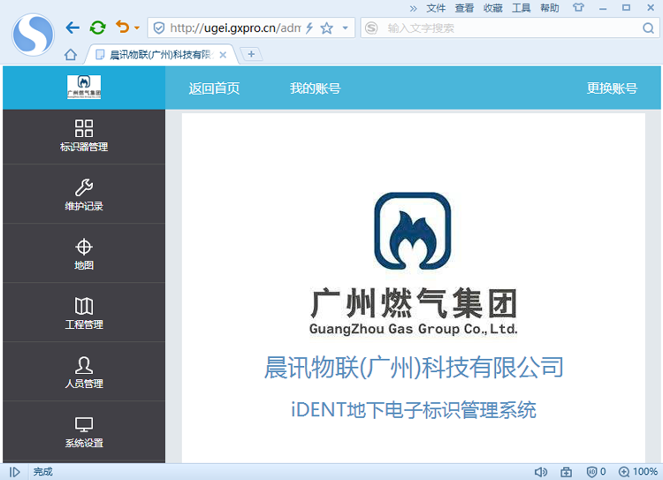Click 更换账号 to switch account

pos(612,88)
